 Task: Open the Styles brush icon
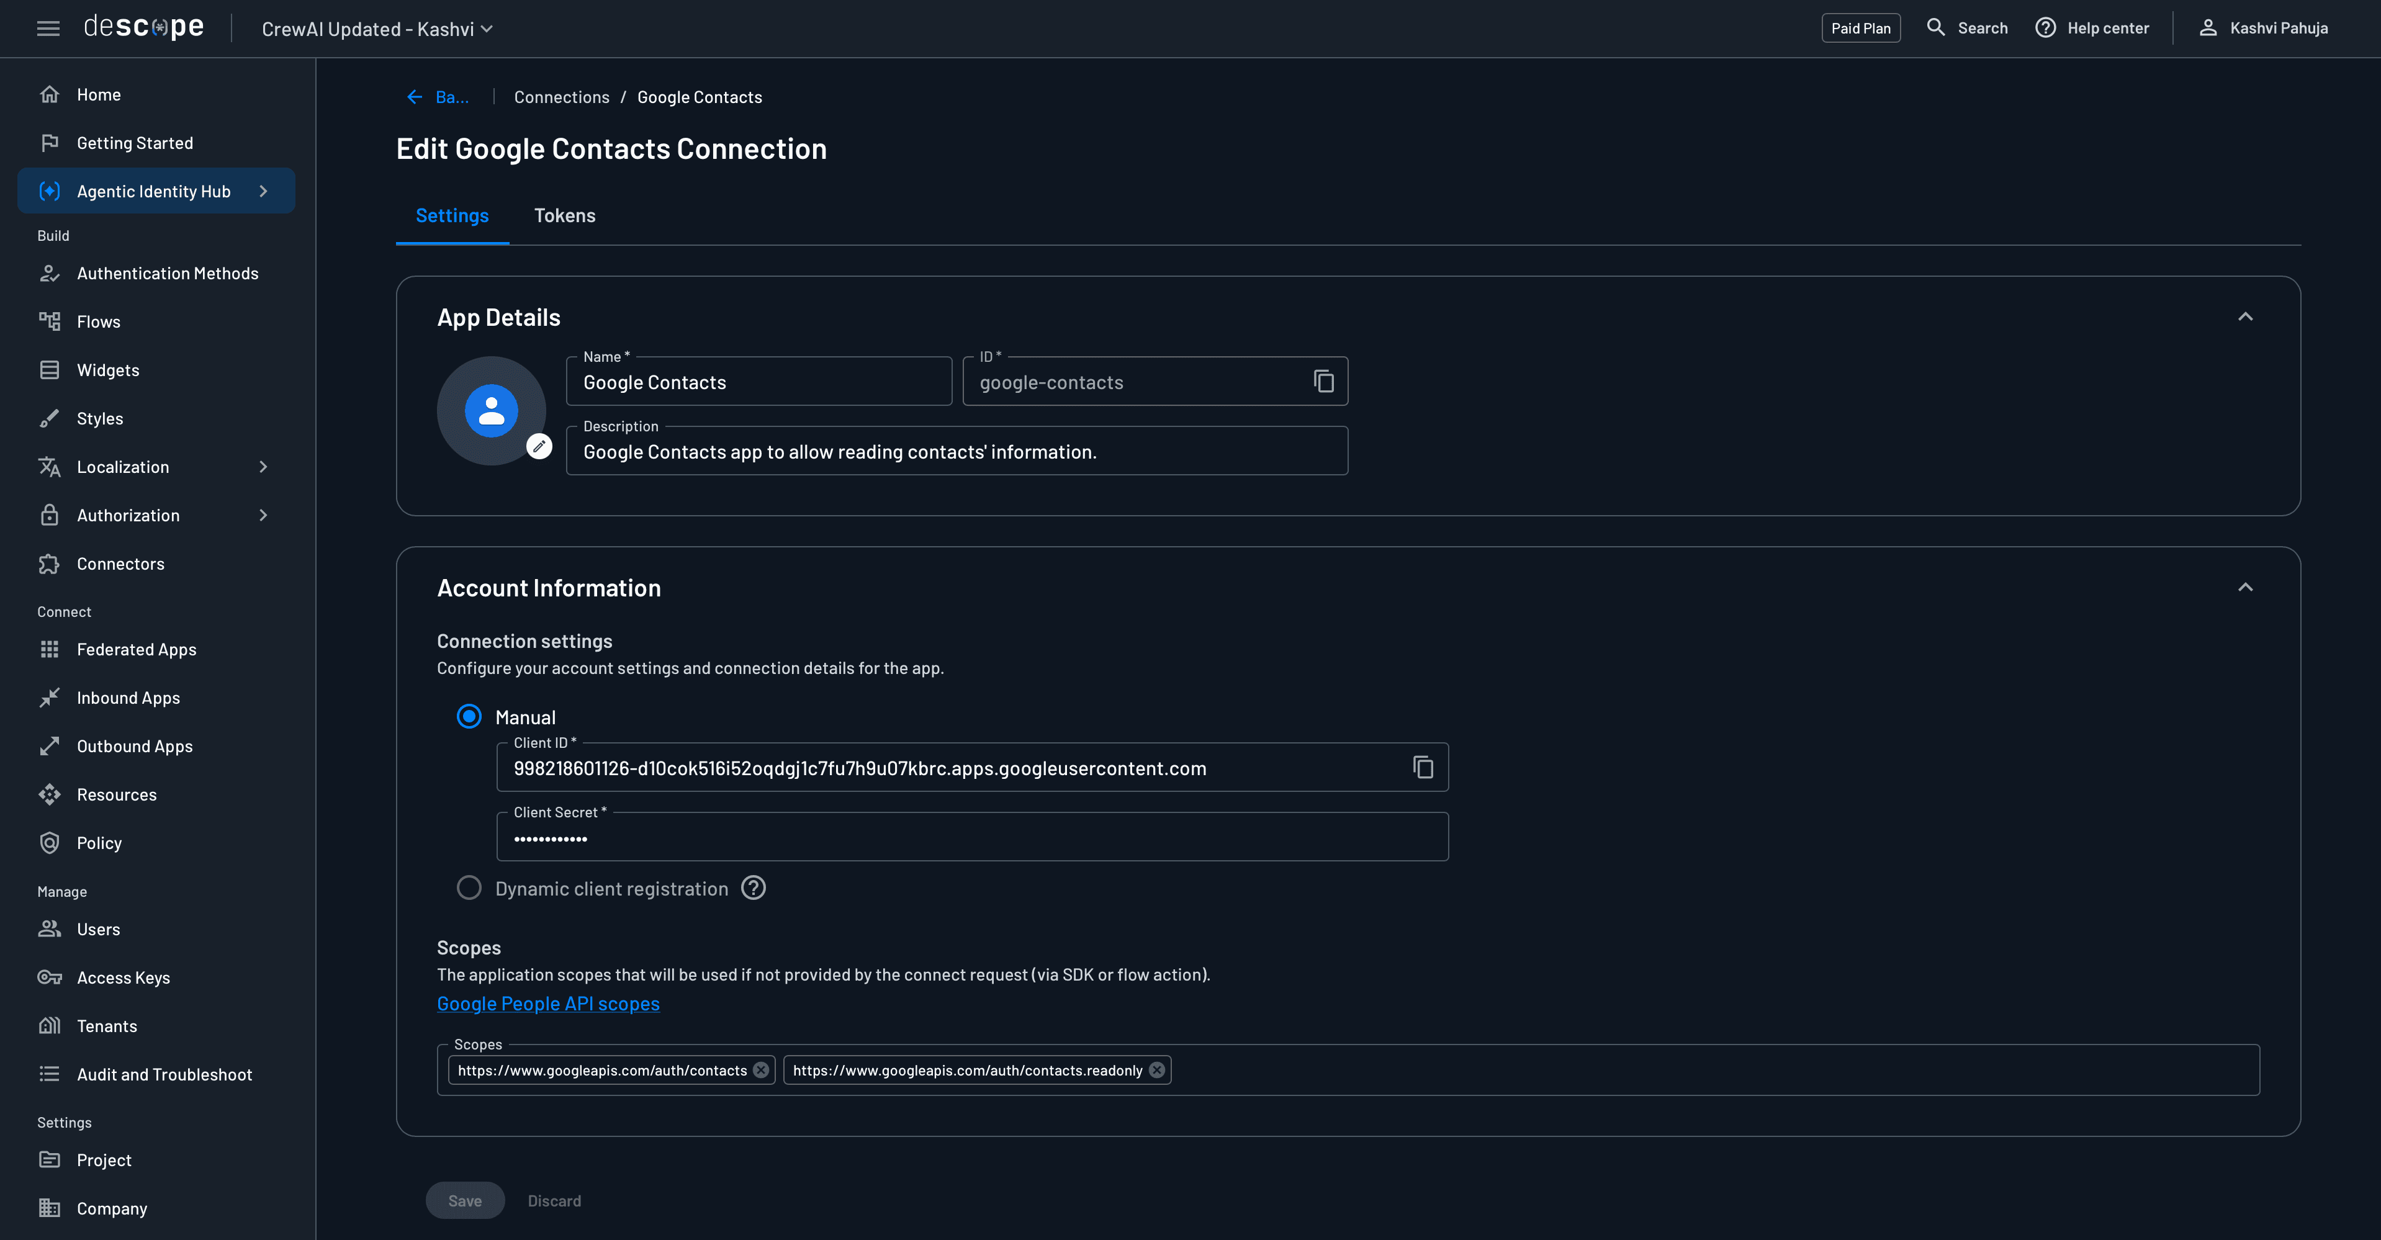(x=50, y=418)
